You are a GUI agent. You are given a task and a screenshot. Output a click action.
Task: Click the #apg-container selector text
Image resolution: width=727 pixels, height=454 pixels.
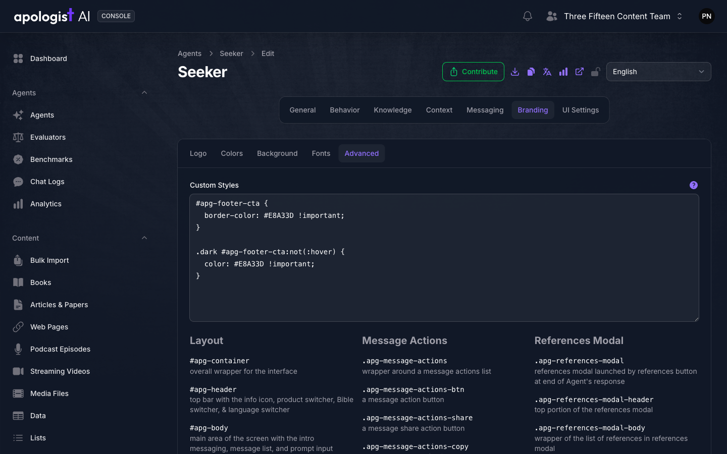pyautogui.click(x=220, y=361)
